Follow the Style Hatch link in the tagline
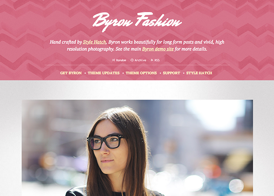Screen dimensions: 274x196 coord(94,42)
